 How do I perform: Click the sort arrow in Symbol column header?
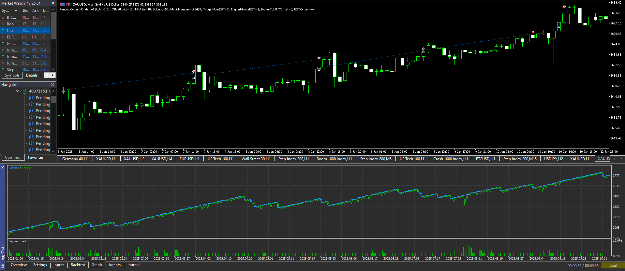[x=16, y=10]
